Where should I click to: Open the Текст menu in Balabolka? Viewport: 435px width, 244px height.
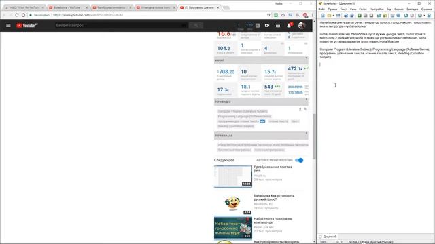pos(343,9)
